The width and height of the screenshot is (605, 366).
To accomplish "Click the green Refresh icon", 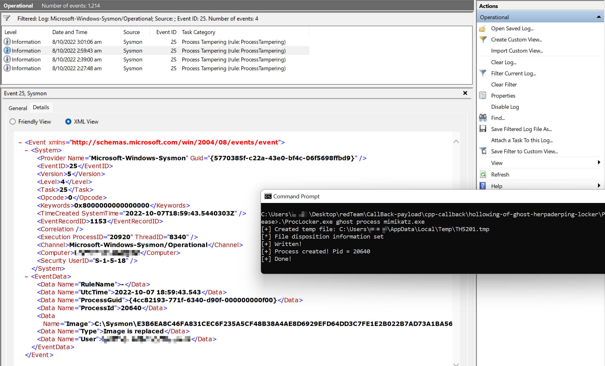I will coord(483,174).
